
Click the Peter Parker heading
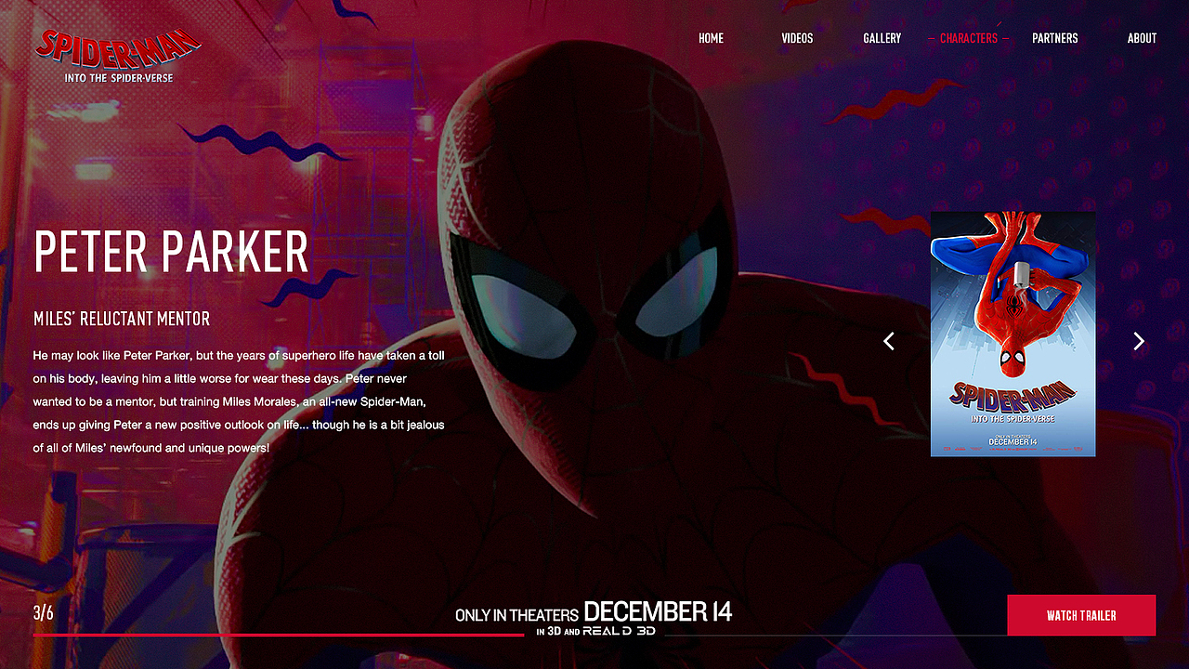[x=171, y=251]
